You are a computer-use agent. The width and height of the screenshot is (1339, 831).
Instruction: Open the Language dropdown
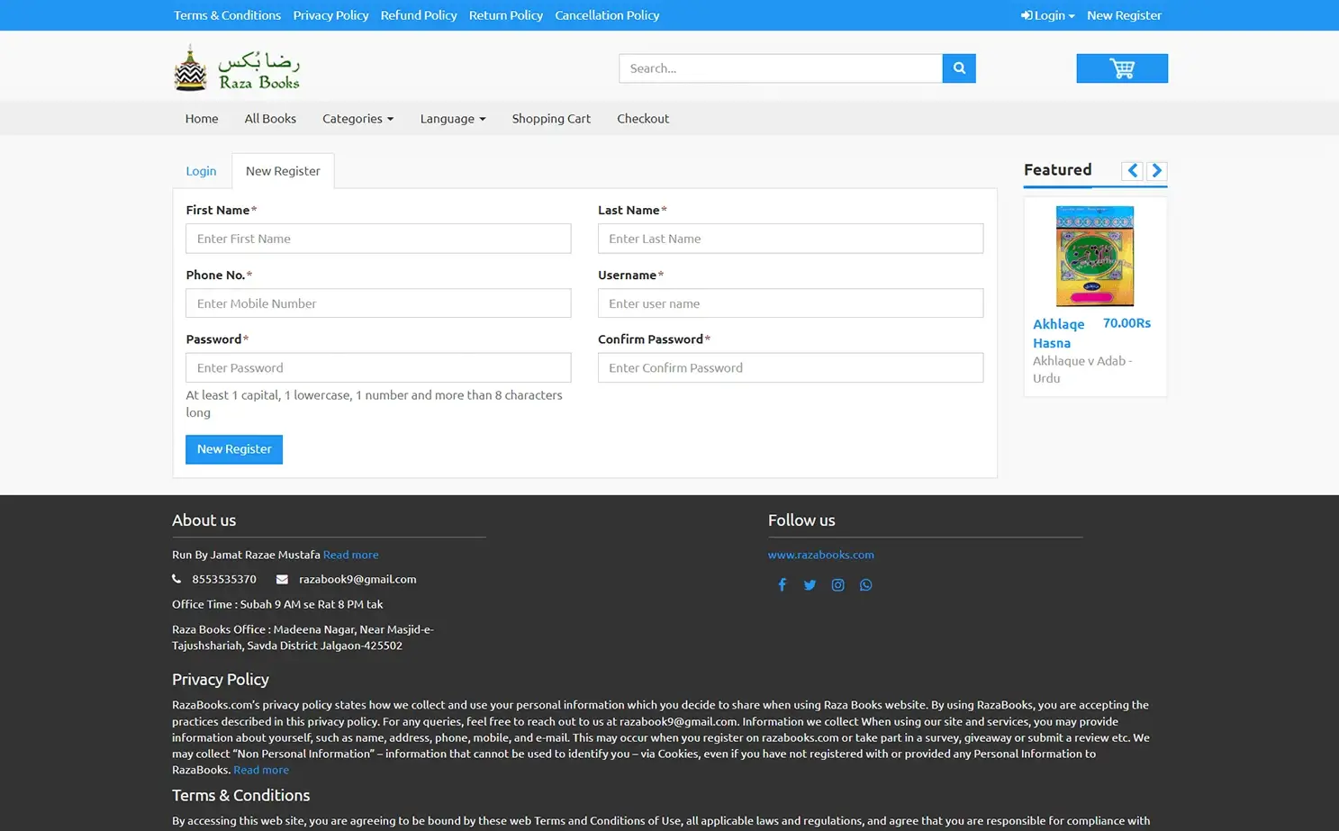(452, 118)
